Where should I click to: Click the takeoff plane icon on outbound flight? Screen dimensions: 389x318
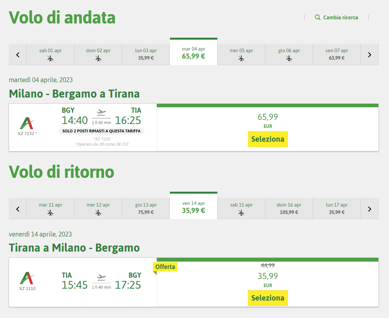coord(101,112)
